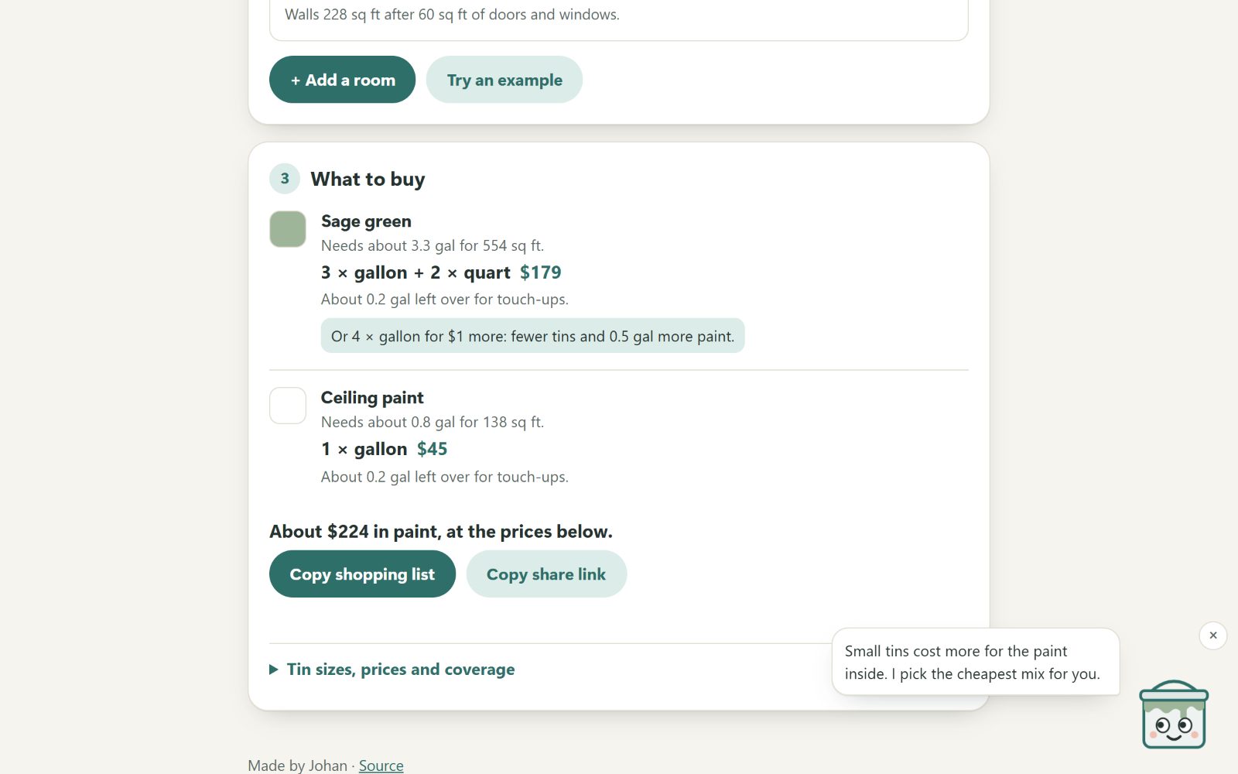Open the Source link in footer
This screenshot has width=1238, height=774.
click(x=381, y=765)
